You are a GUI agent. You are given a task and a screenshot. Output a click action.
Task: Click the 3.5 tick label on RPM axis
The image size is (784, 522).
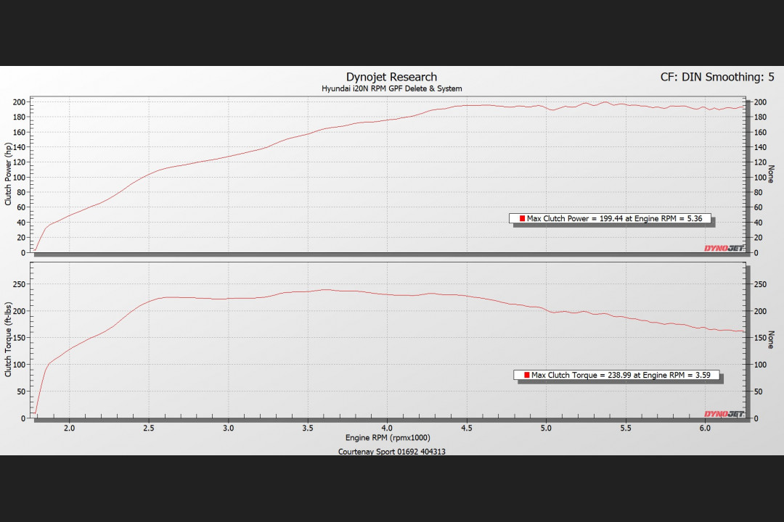(308, 428)
